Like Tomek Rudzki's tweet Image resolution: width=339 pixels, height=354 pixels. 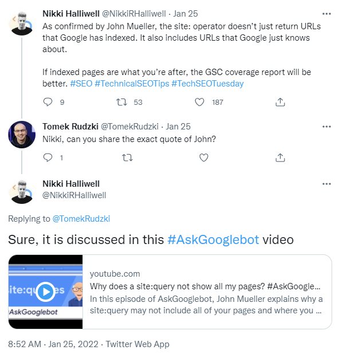click(204, 158)
